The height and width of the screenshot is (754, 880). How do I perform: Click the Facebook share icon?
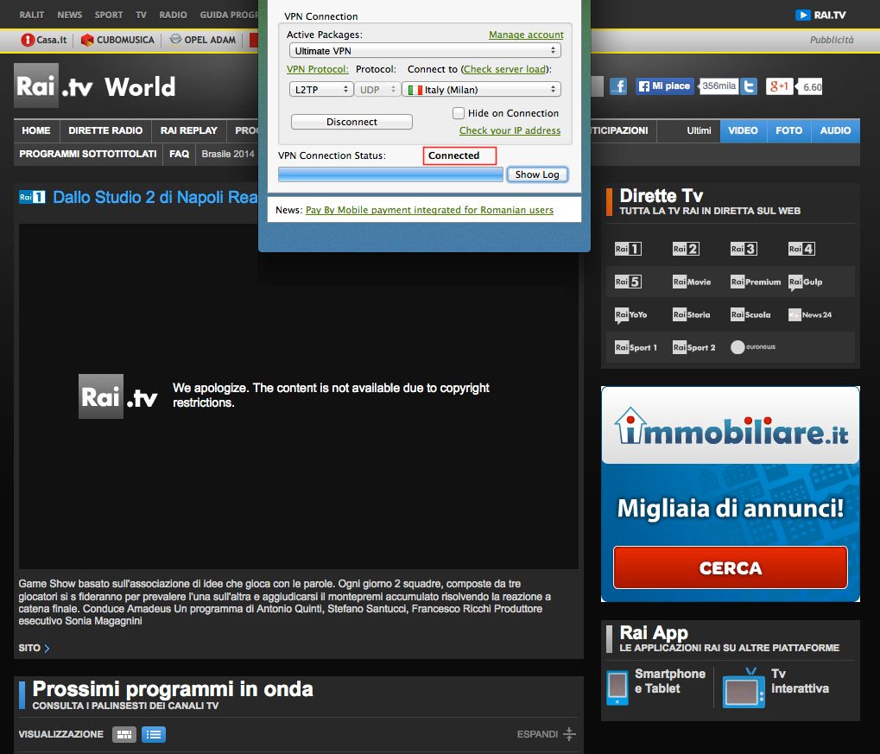pos(618,86)
